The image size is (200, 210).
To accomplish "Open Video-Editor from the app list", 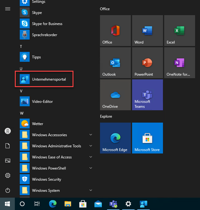I will (x=42, y=102).
